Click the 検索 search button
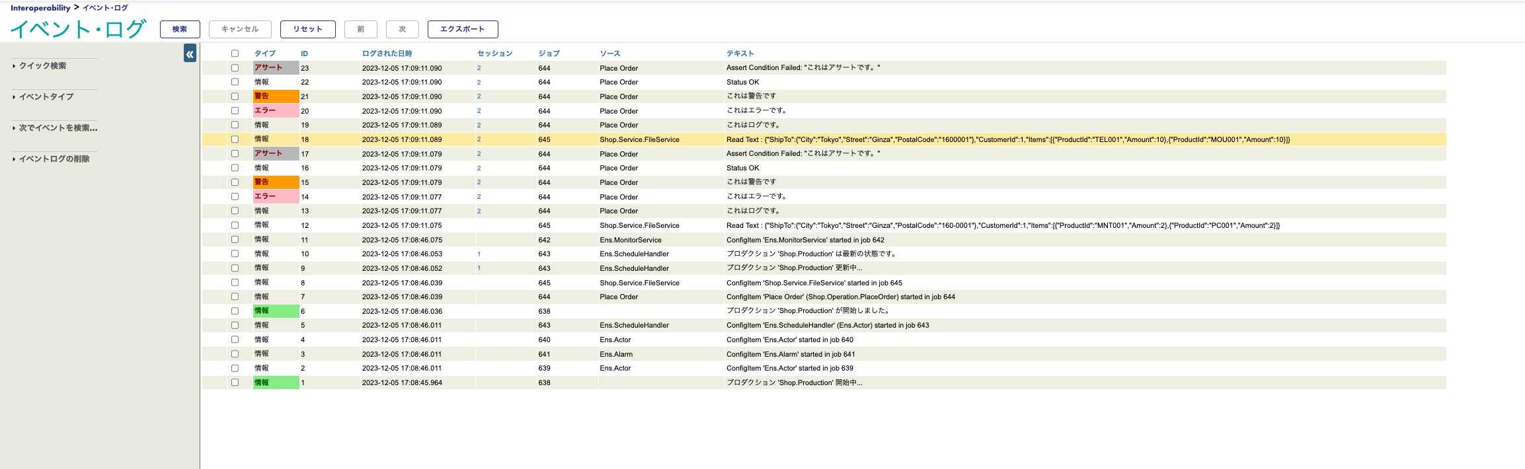This screenshot has width=1525, height=469. tap(180, 29)
